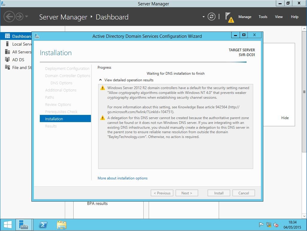Click the network status tray icon
Image resolution: width=307 pixels, height=231 pixels.
(x=269, y=225)
